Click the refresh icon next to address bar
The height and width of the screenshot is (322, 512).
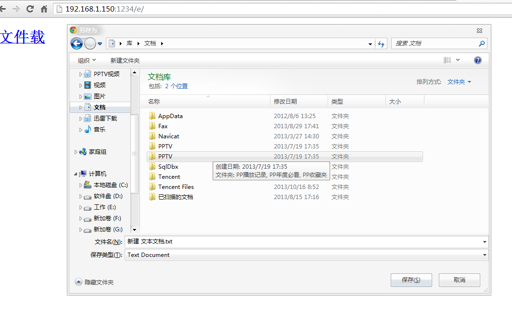381,43
